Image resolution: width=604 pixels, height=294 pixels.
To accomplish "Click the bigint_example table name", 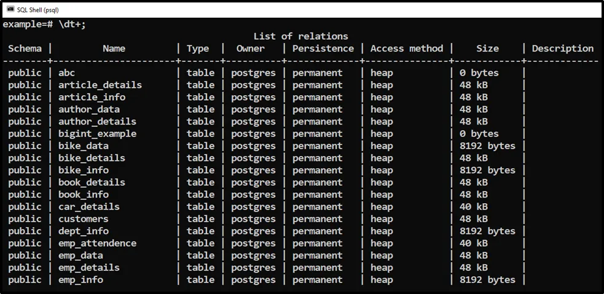I will point(97,134).
